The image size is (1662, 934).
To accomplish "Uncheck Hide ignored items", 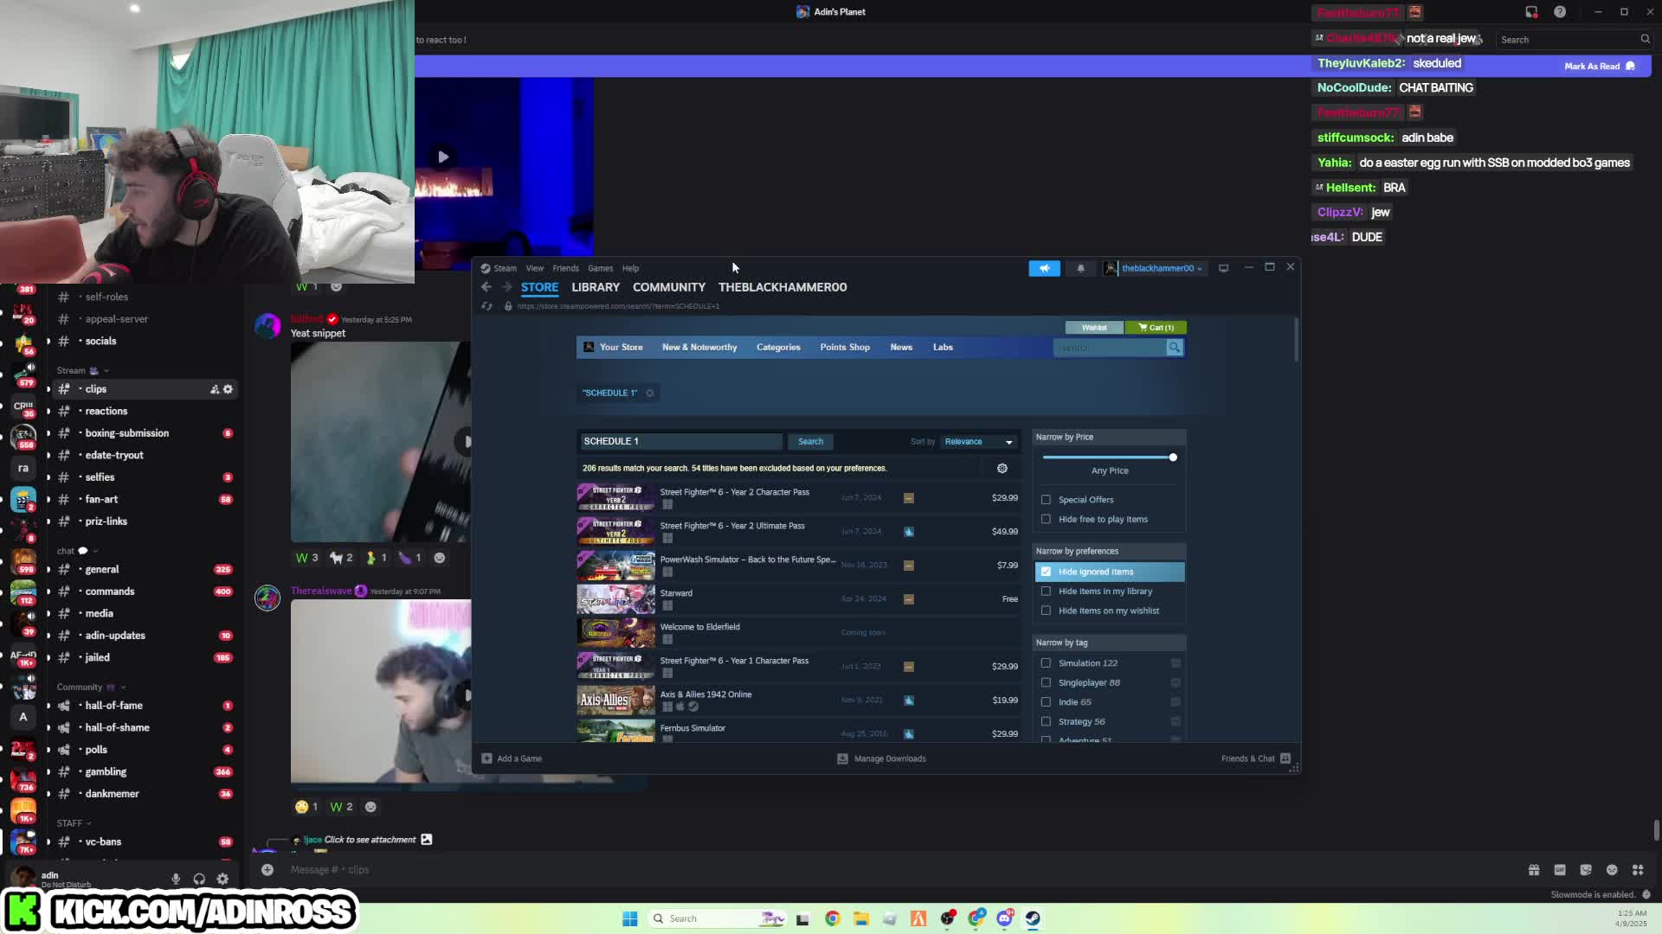I will (x=1047, y=572).
